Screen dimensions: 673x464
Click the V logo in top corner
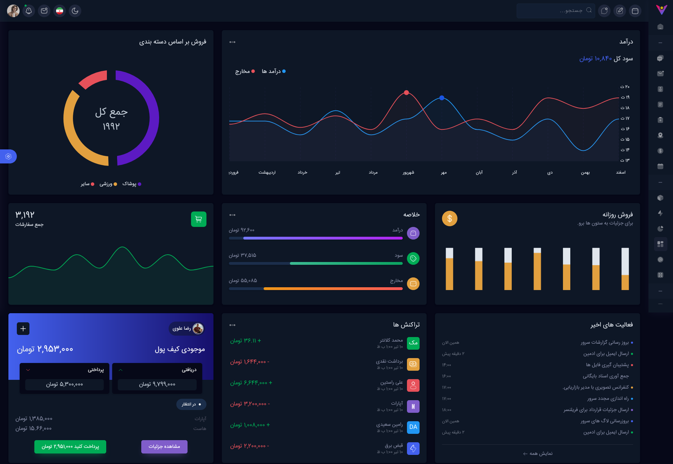pyautogui.click(x=661, y=10)
